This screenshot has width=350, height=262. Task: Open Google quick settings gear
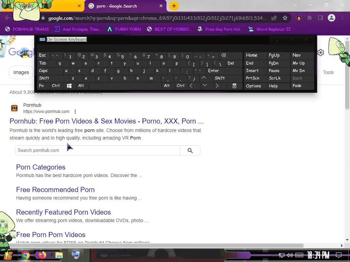point(321,53)
